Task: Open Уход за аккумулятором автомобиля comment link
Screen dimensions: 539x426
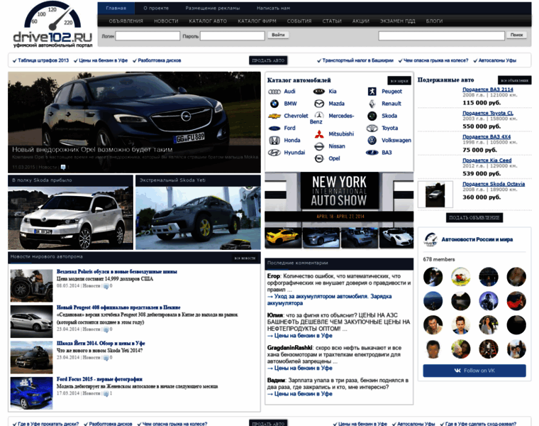Action: click(329, 300)
